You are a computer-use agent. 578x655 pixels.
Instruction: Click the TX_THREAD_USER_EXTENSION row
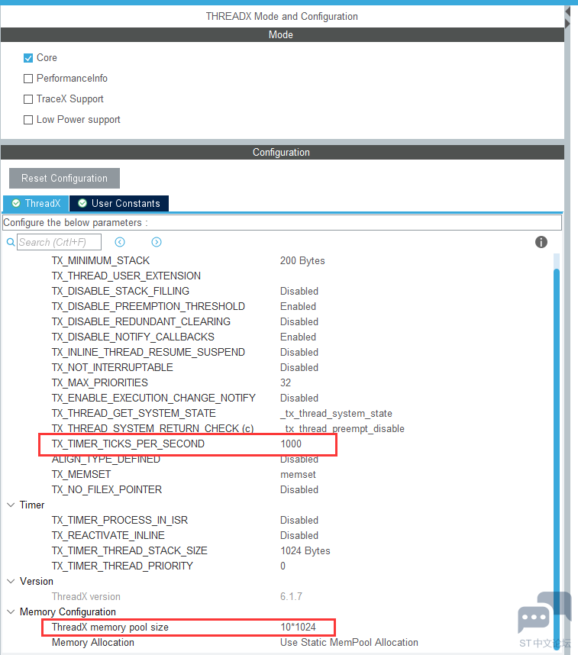(x=126, y=276)
